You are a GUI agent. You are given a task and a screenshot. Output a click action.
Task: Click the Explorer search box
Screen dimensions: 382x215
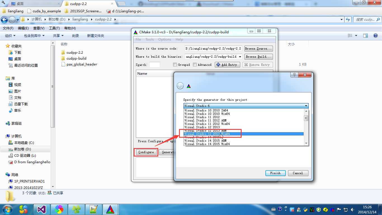pos(367,19)
